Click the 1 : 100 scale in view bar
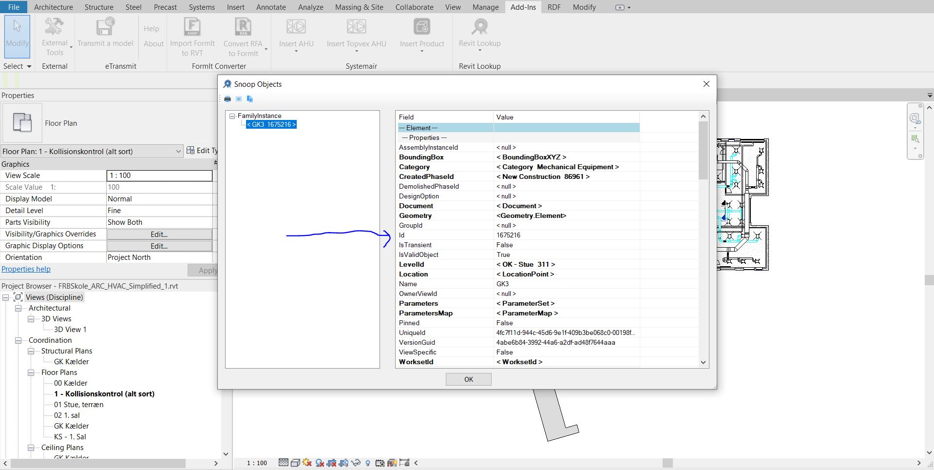Screen dimensions: 934x470 click(x=257, y=463)
